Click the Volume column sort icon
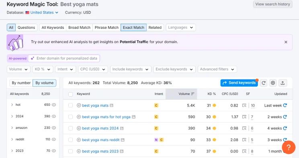 tap(193, 94)
